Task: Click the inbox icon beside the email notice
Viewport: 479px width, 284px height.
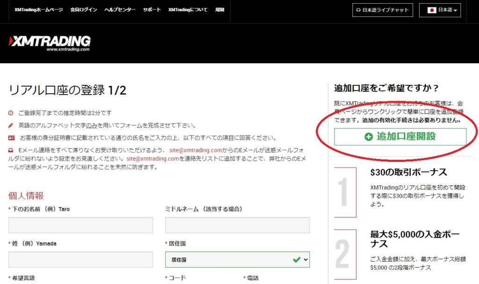Action: pos(11,150)
